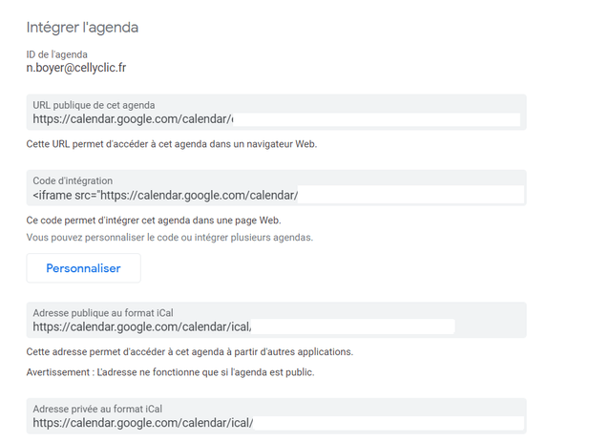Viewport: 611px width, 442px height.
Task: Click the ID de l'agenda label
Action: 57,54
